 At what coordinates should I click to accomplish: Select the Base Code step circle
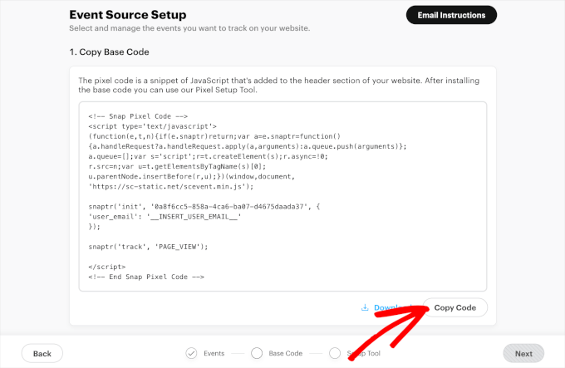[x=257, y=353]
